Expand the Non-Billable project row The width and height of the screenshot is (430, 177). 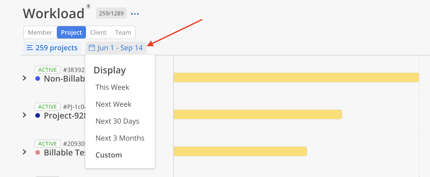[25, 78]
